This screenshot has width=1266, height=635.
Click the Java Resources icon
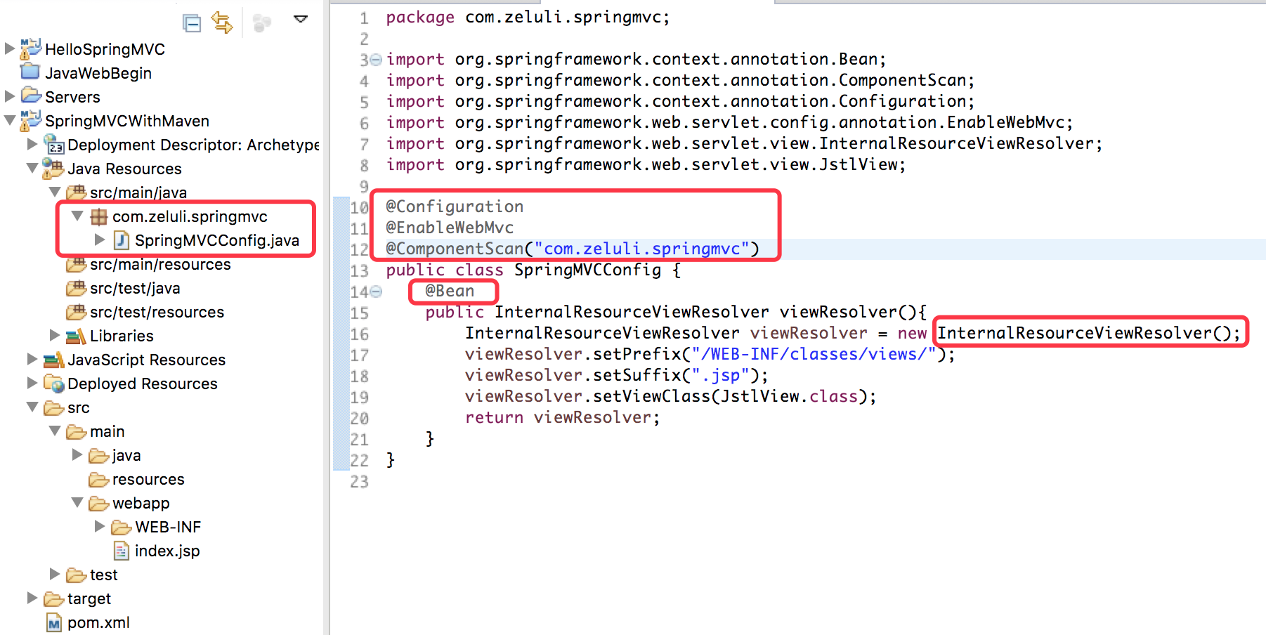(x=53, y=168)
